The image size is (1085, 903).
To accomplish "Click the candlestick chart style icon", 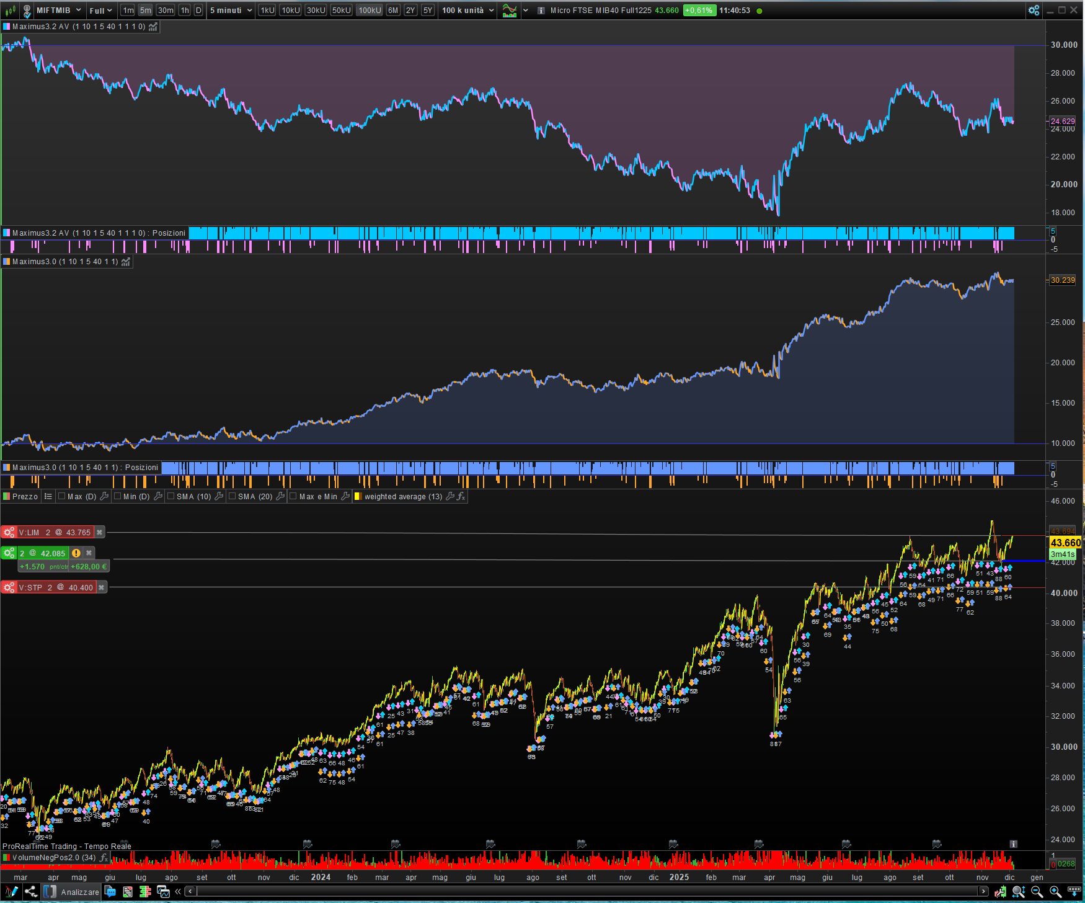I will click(x=10, y=11).
